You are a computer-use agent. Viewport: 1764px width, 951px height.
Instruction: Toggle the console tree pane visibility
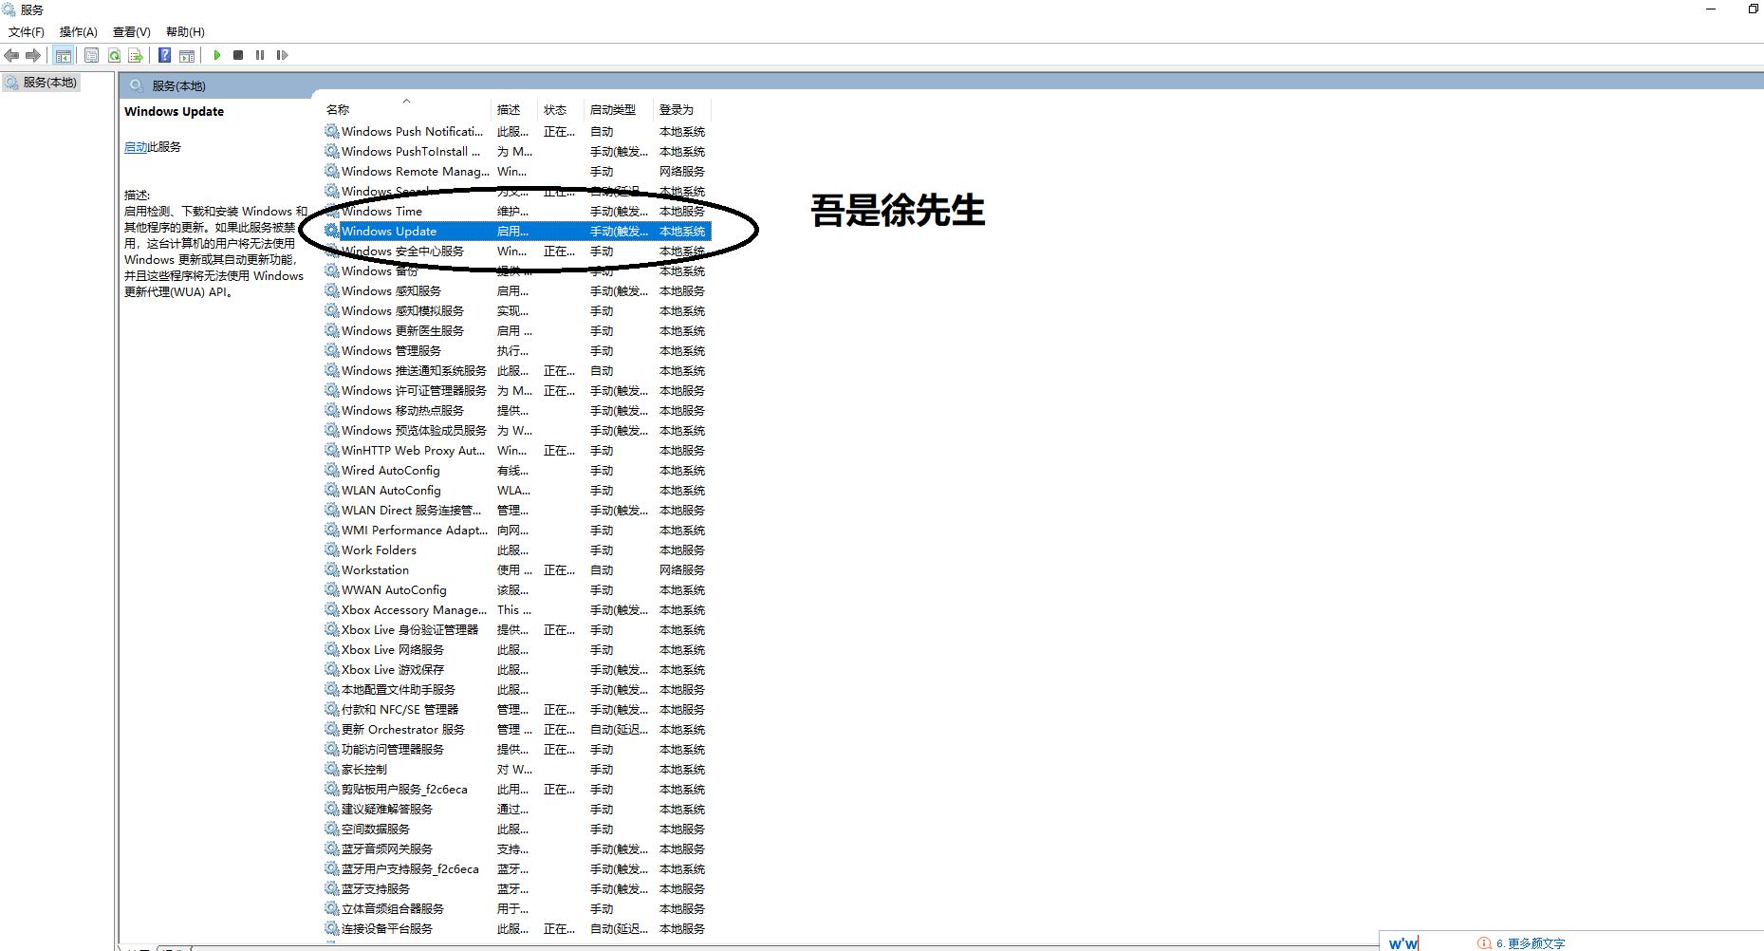click(x=63, y=55)
